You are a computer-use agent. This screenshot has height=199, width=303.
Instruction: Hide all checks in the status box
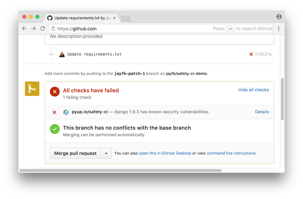[253, 90]
